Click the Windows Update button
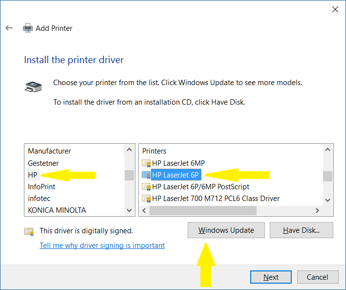 coord(226,230)
